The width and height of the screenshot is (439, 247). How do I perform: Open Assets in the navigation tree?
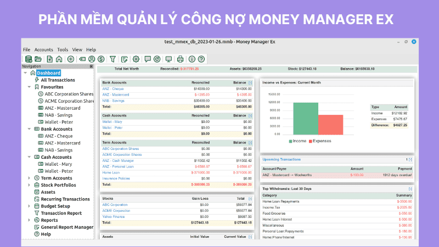coord(48,192)
